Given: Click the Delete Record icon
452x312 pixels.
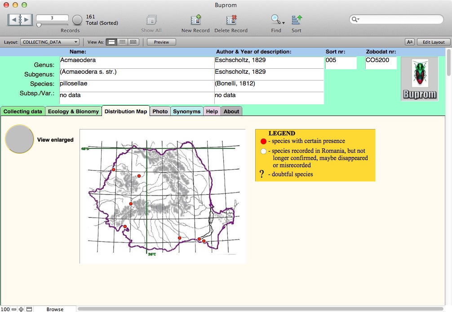Looking at the screenshot, I should coord(231,20).
